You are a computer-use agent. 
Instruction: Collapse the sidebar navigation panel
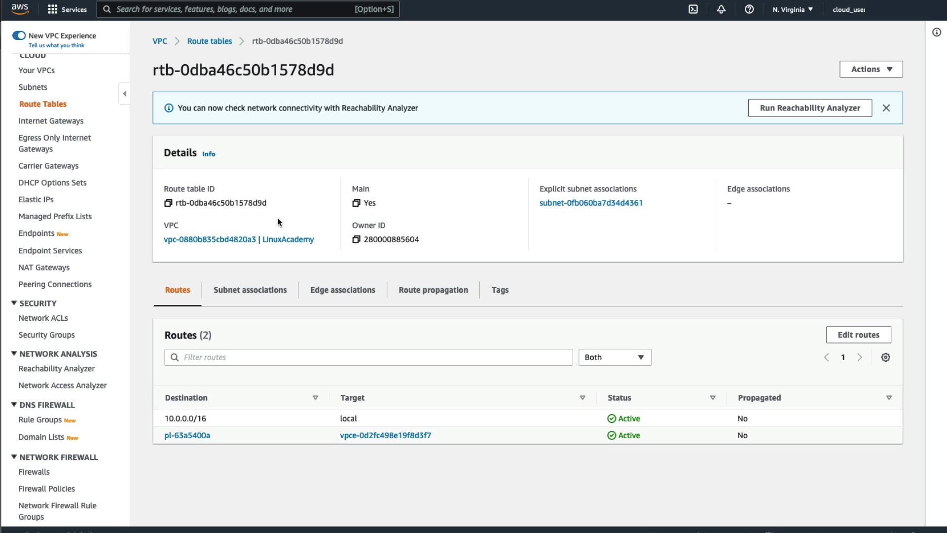124,94
